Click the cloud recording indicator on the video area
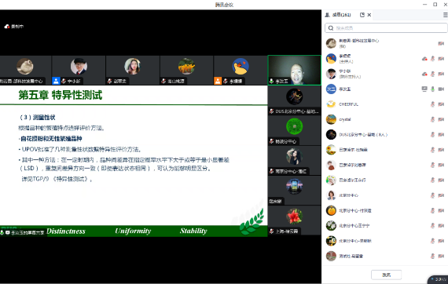Screen dimensions: 448x284 click(x=13, y=26)
